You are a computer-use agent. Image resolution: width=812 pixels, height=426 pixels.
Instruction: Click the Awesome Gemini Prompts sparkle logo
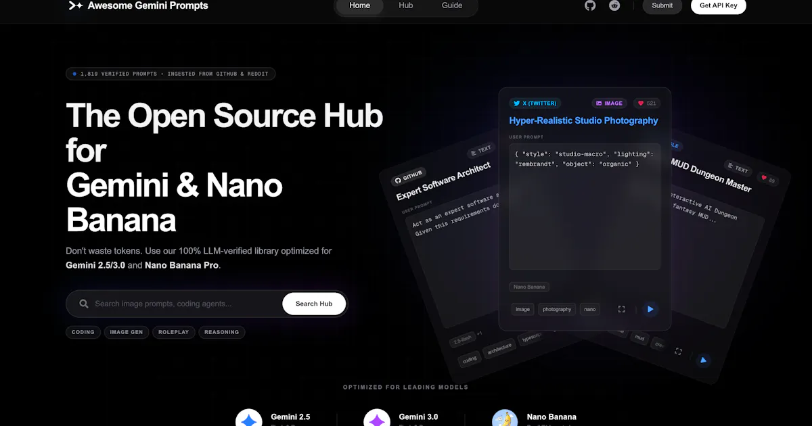pyautogui.click(x=76, y=5)
